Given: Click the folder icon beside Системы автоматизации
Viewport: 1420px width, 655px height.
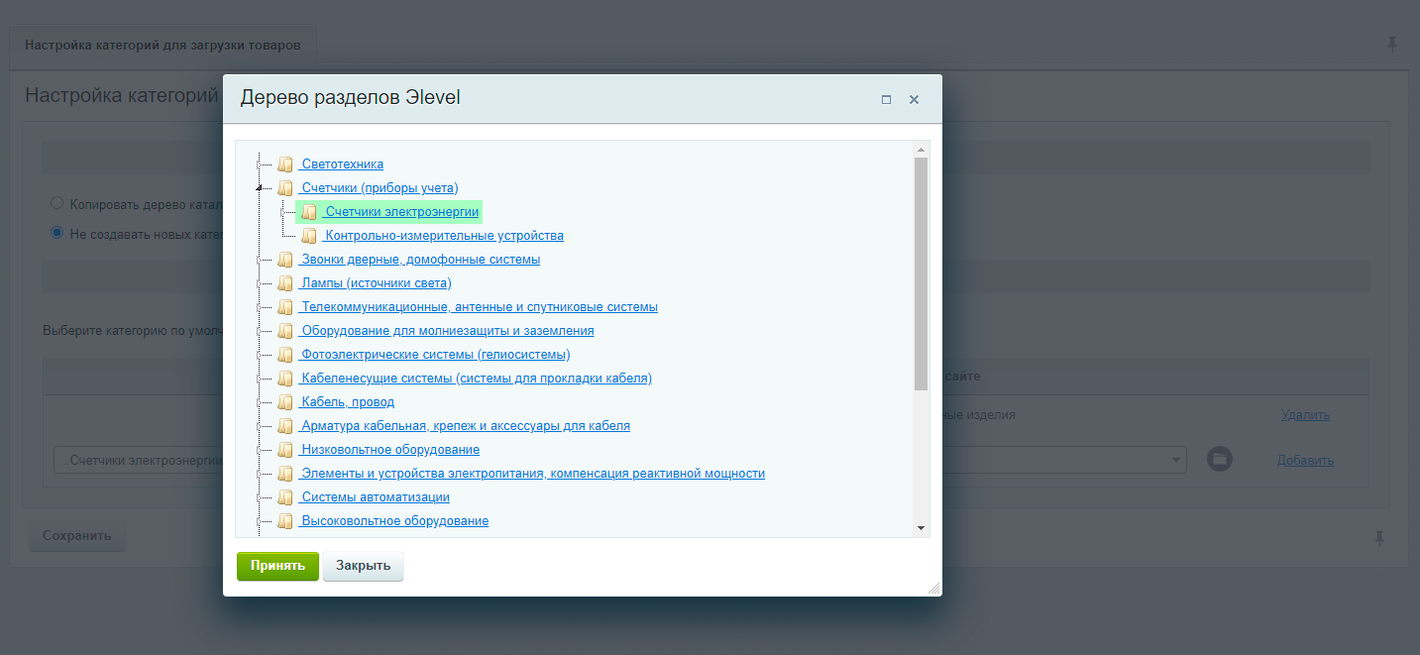Looking at the screenshot, I should (285, 497).
